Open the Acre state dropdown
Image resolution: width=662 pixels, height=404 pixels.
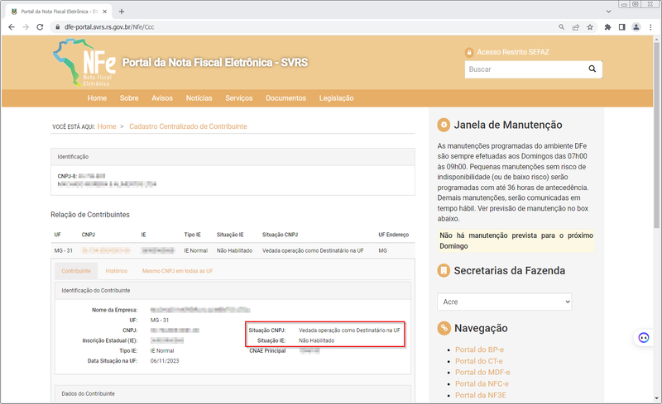click(x=505, y=302)
